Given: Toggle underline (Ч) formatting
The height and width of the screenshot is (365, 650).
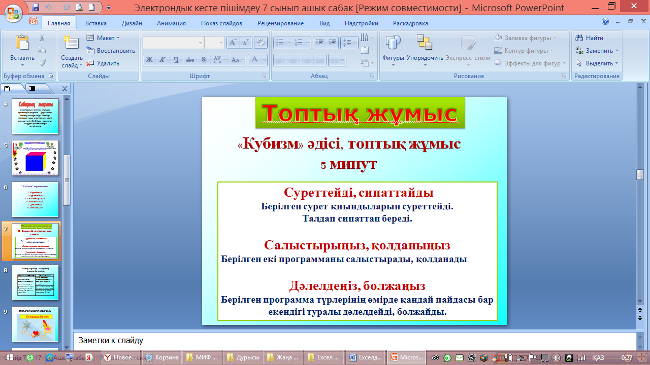Looking at the screenshot, I should 176,60.
